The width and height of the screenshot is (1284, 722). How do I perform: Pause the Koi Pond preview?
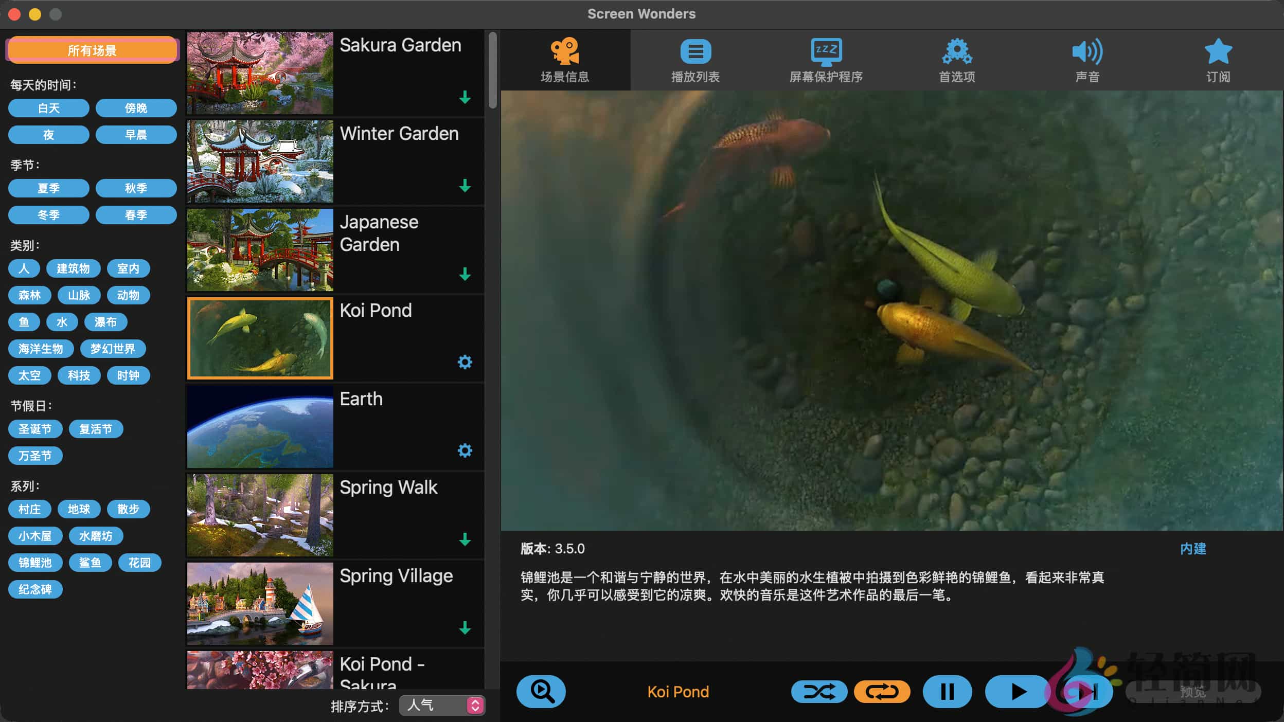pos(948,691)
